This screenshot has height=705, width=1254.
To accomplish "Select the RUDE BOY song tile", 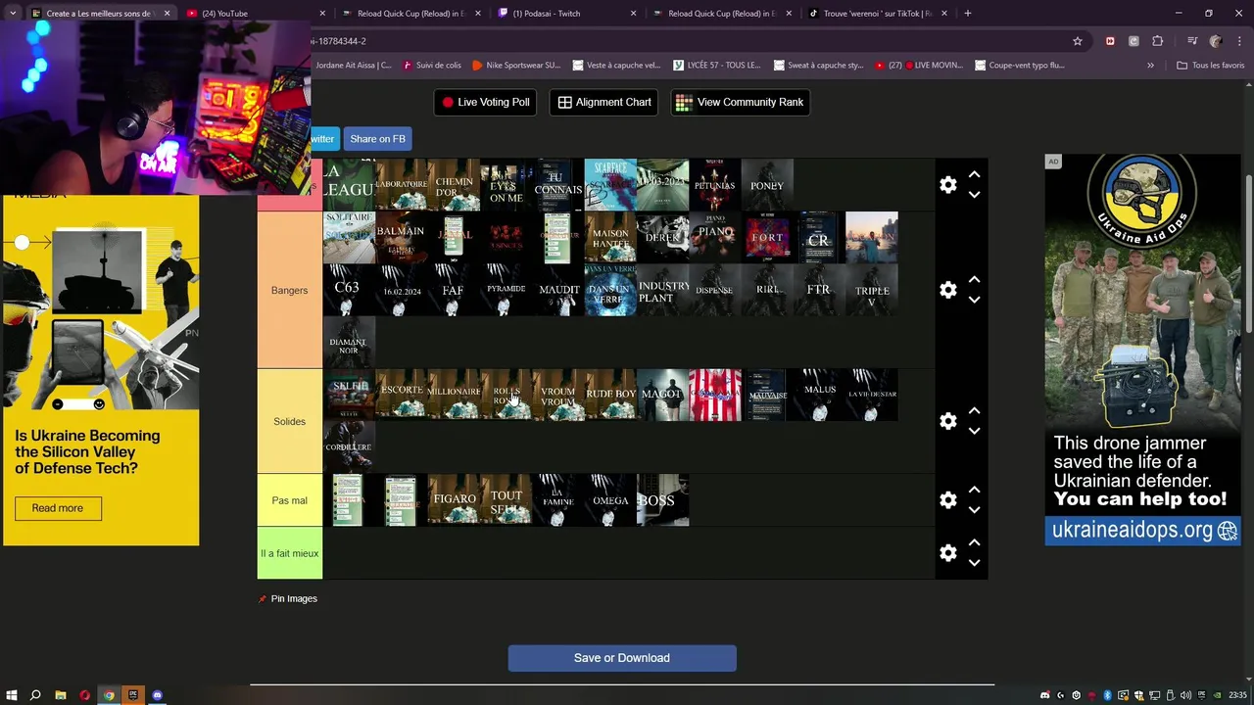I will (x=610, y=395).
